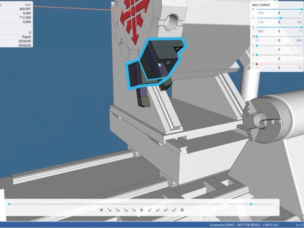Click the timeline's left start handle
This screenshot has width=304, height=228.
click(9, 204)
